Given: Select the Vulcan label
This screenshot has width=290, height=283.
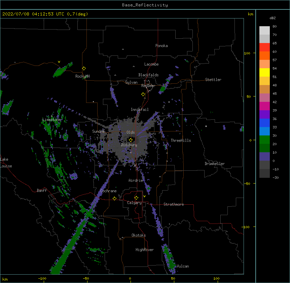Looking at the screenshot, I should click(183, 266).
